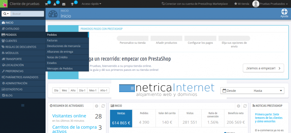Select Notas de Crédito in the submenu
This screenshot has width=291, height=133.
pyautogui.click(x=67, y=57)
